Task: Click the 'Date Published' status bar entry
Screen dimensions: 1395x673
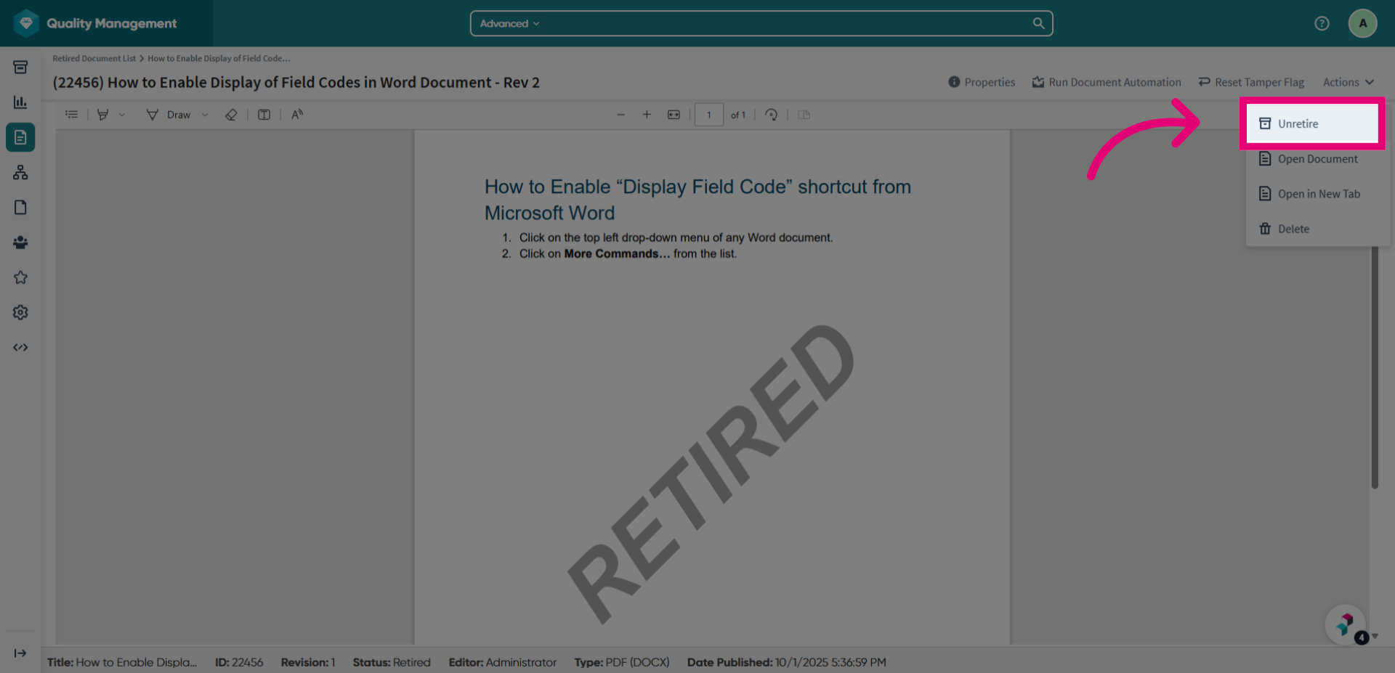Action: (x=787, y=662)
